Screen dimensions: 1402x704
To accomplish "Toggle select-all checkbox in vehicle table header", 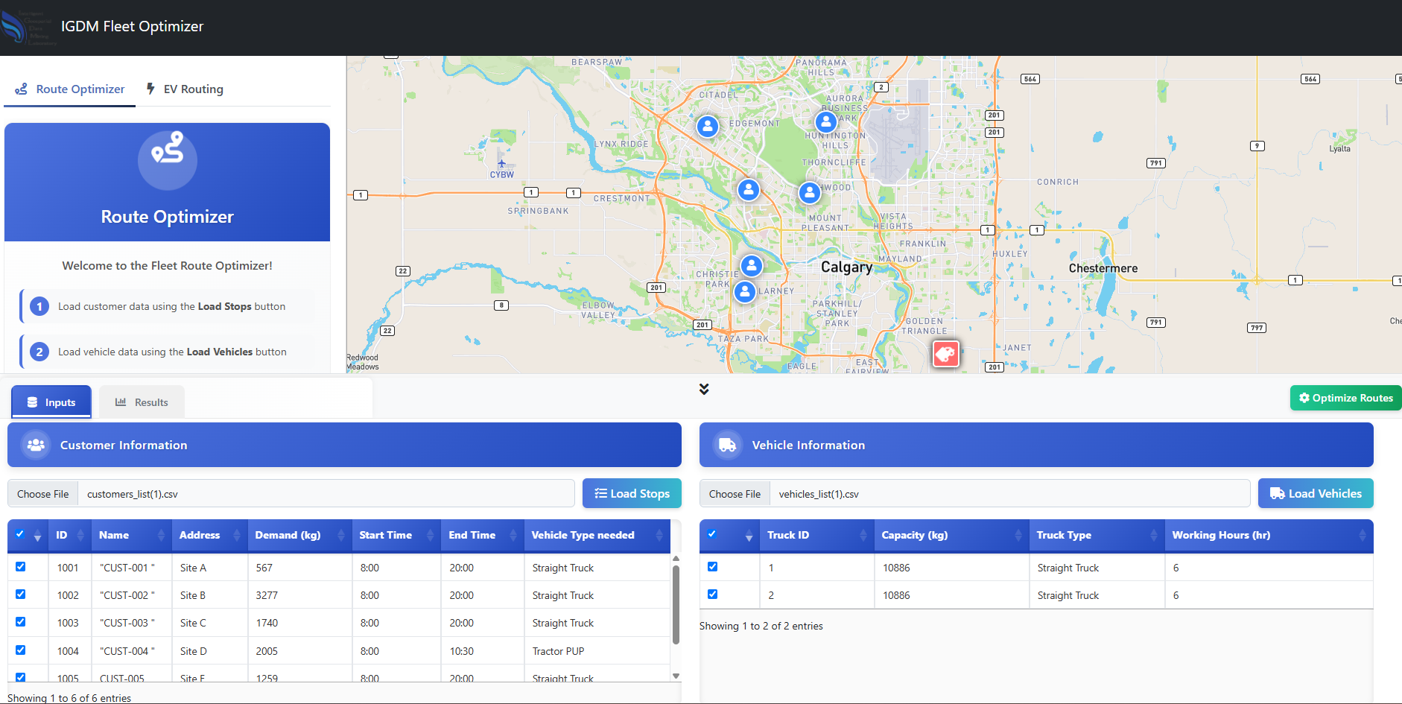I will tap(712, 533).
